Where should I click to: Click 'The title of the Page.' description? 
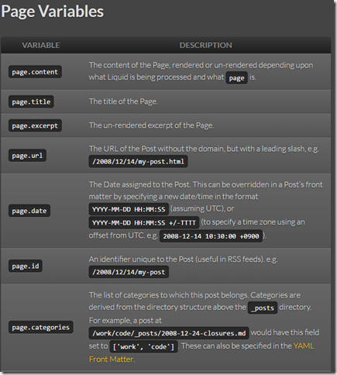click(123, 101)
